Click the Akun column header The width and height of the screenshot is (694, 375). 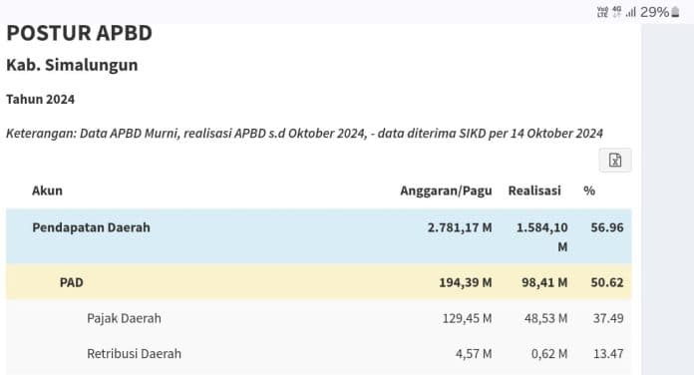coord(47,190)
